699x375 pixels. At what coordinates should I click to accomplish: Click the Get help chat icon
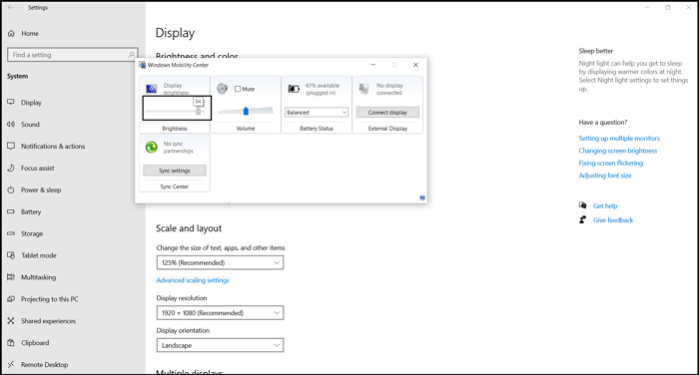(582, 205)
